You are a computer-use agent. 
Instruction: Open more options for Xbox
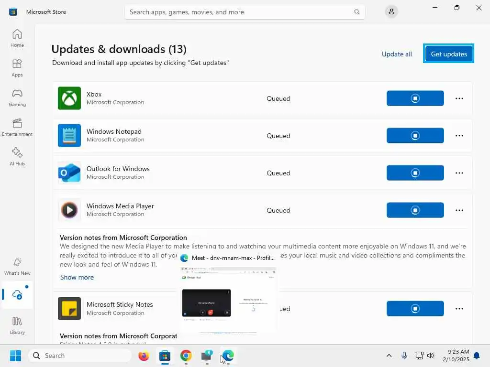[459, 98]
